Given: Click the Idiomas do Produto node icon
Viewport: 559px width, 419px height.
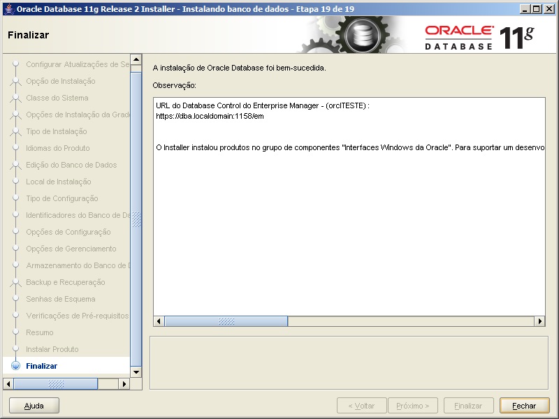Looking at the screenshot, I should pyautogui.click(x=15, y=147).
